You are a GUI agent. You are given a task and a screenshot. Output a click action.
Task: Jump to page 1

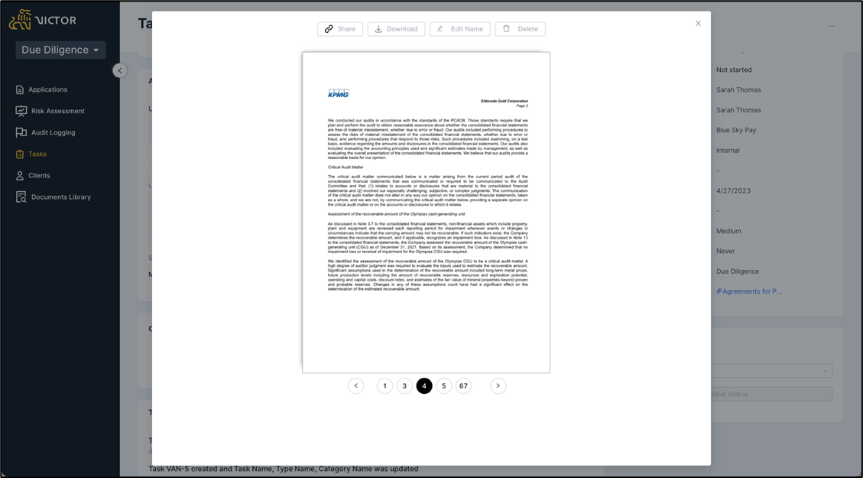pos(384,386)
